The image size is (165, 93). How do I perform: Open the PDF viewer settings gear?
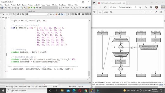(x=161, y=12)
